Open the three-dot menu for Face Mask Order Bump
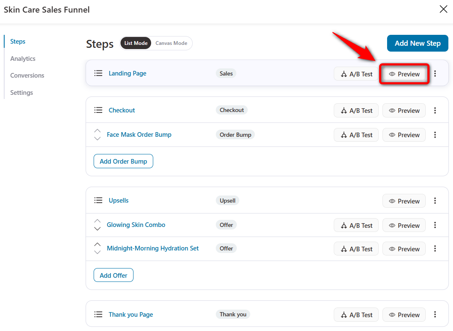The height and width of the screenshot is (331, 453). point(435,135)
